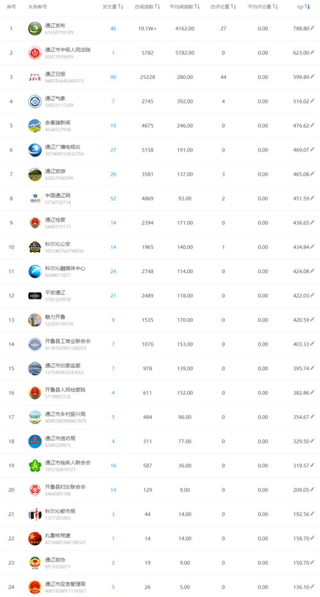Click 中国通辽网 logo icon
320x597 pixels.
(x=35, y=199)
